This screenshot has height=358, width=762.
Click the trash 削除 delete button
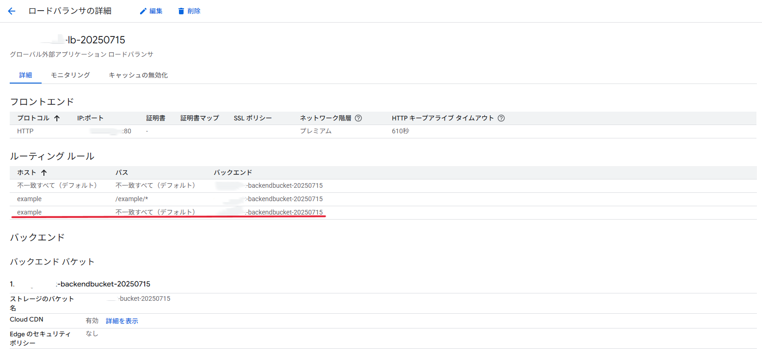[x=189, y=11]
